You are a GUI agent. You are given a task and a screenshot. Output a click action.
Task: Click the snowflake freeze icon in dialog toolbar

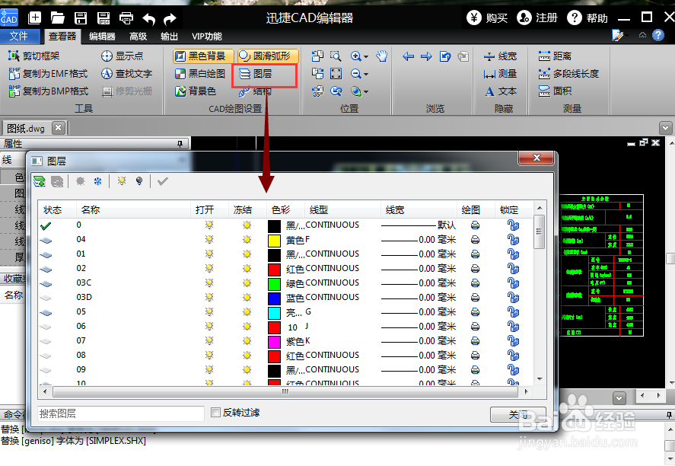[x=97, y=181]
